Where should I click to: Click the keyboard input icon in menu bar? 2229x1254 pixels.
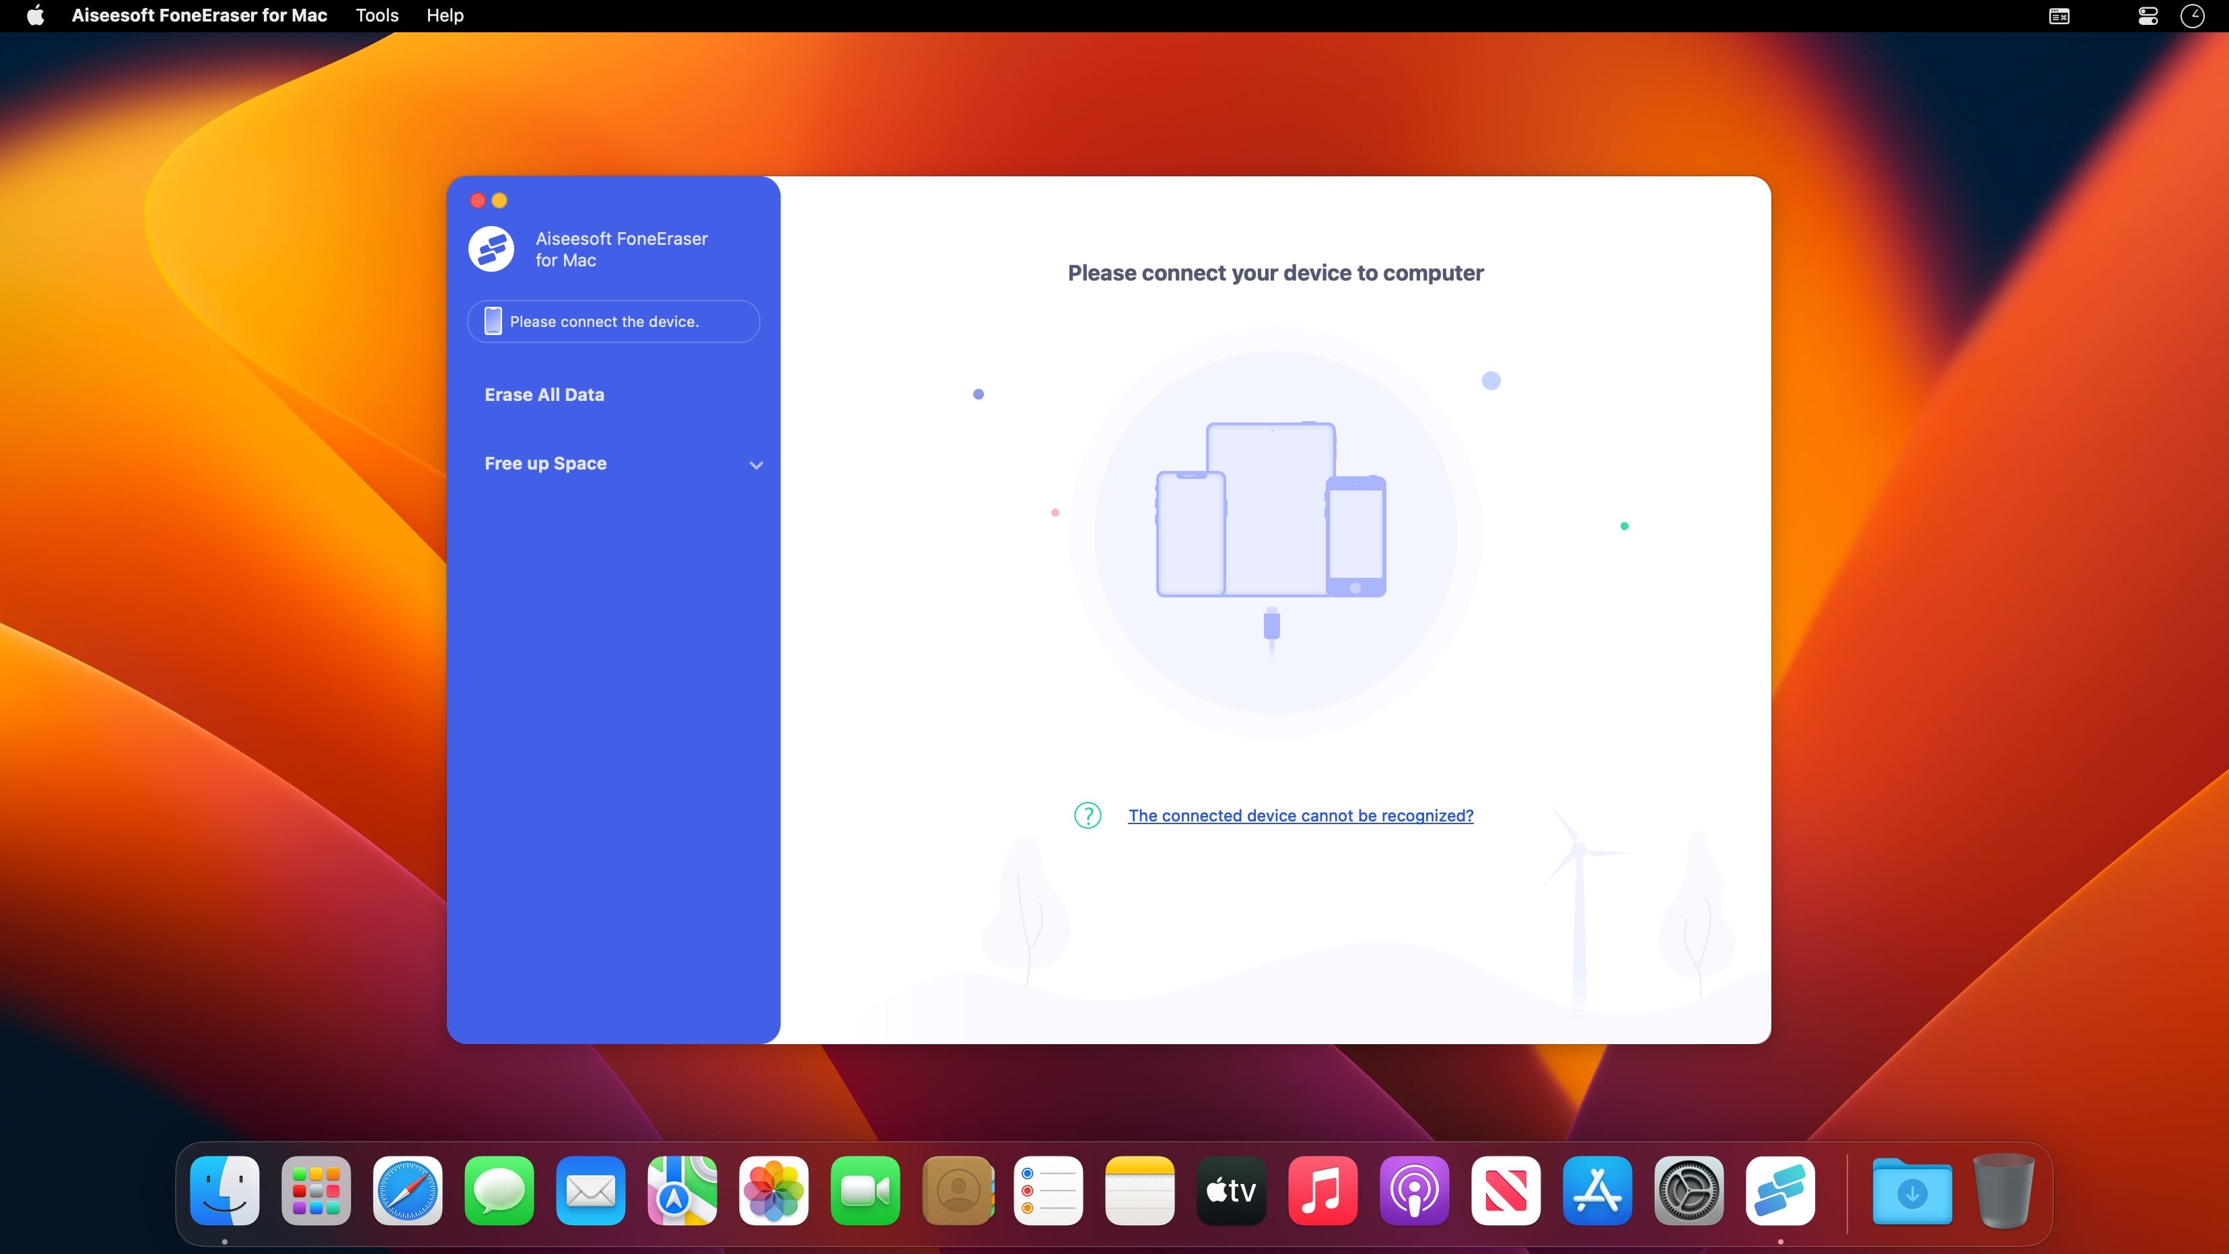point(2059,15)
